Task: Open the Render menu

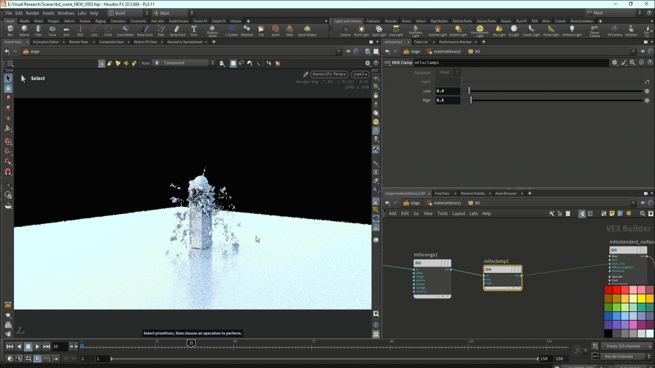Action: pyautogui.click(x=32, y=13)
